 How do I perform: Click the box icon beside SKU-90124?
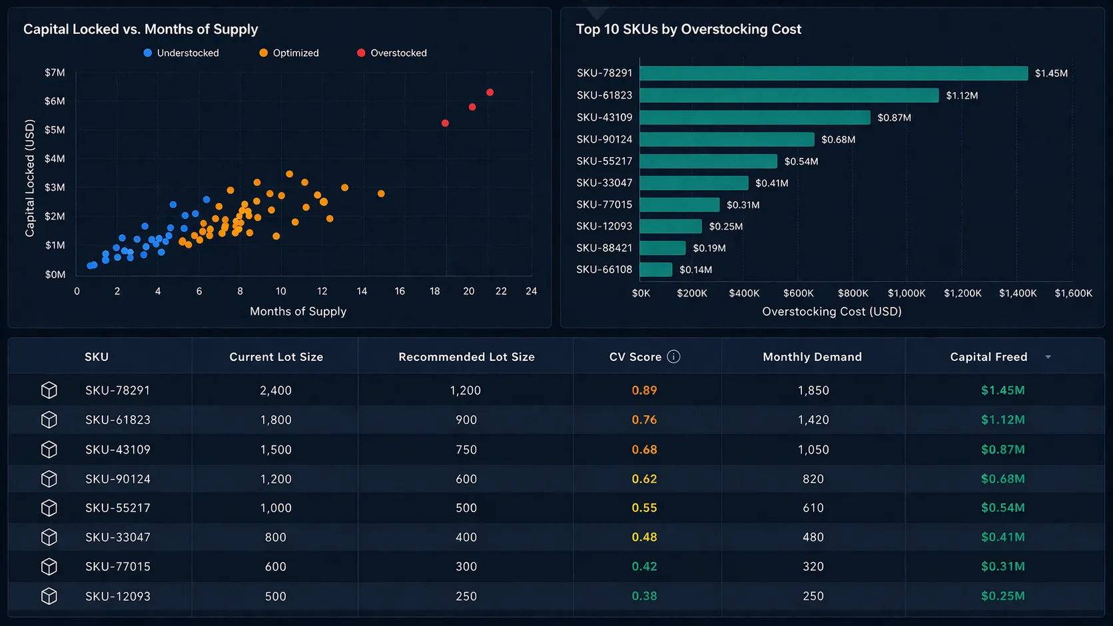[49, 479]
